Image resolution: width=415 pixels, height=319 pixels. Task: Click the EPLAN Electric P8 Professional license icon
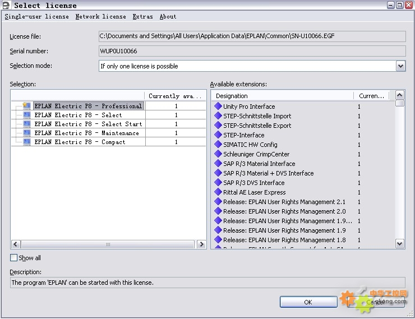click(26, 106)
